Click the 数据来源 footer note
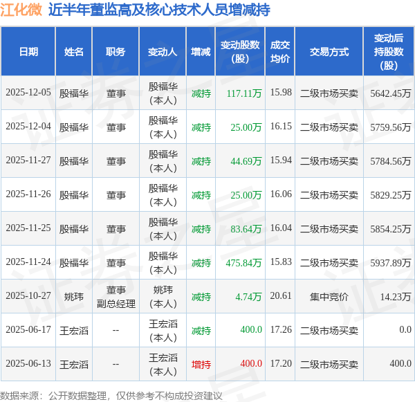 111,396
